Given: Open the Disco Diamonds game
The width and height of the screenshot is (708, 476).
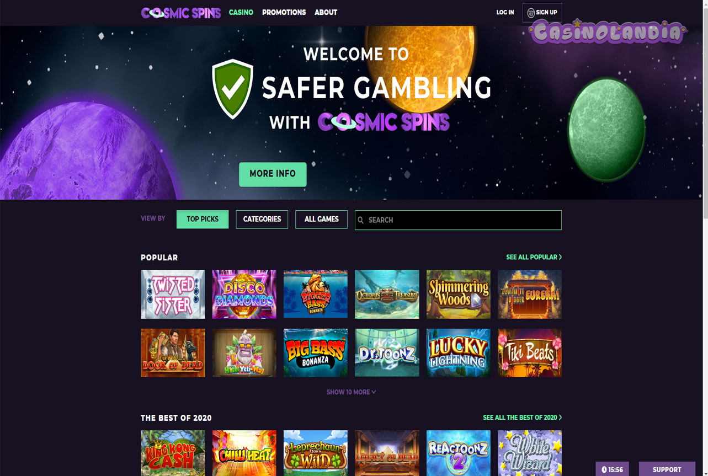Looking at the screenshot, I should pos(244,294).
